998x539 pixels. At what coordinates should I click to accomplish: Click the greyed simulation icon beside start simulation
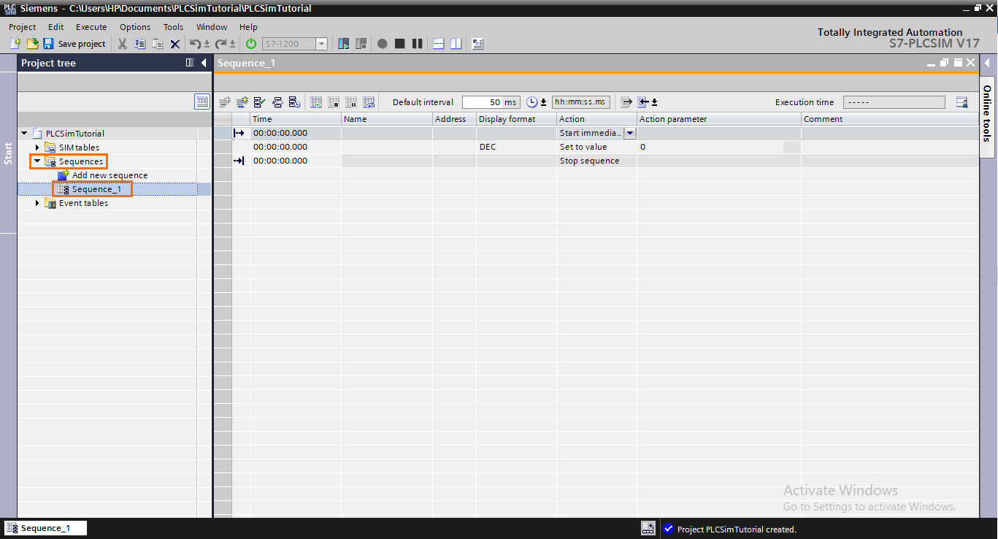coord(361,44)
